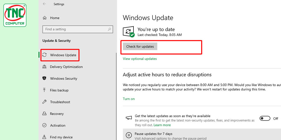Click the Off label beside the toggle
Image resolution: width=281 pixels, height=140 pixels.
tap(276, 118)
